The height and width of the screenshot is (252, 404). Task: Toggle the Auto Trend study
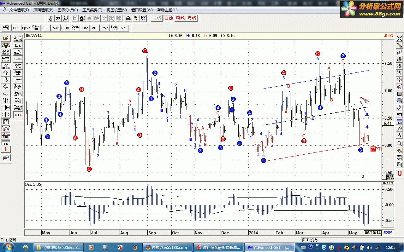tap(18, 38)
